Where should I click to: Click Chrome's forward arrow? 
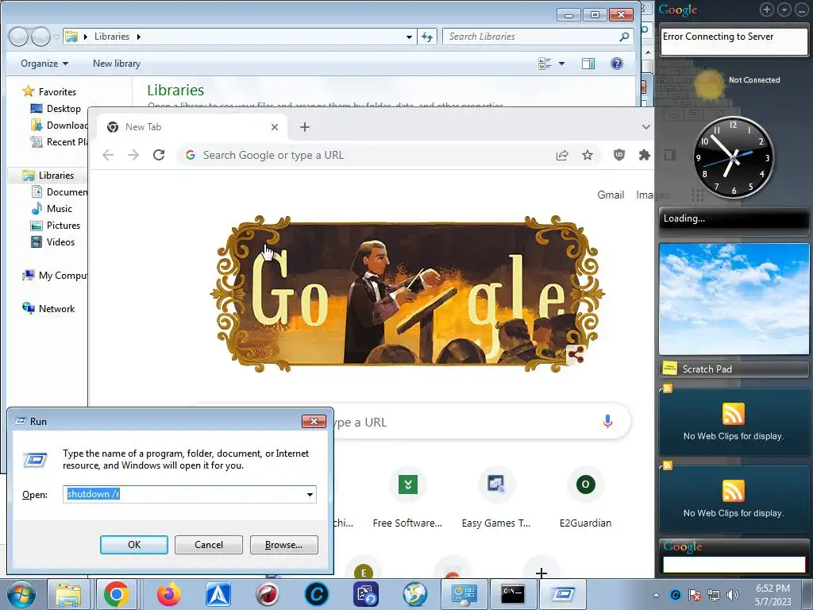point(133,155)
